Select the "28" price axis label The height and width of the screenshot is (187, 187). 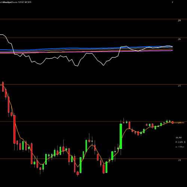pyautogui.click(x=179, y=21)
